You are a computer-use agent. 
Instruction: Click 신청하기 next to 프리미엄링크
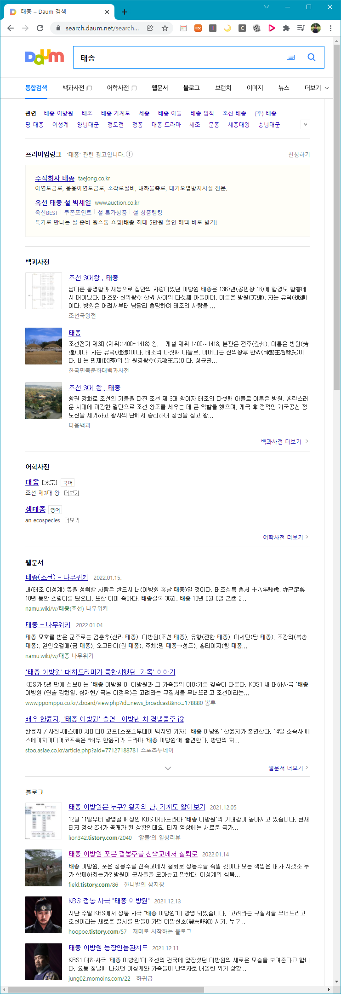(x=299, y=155)
